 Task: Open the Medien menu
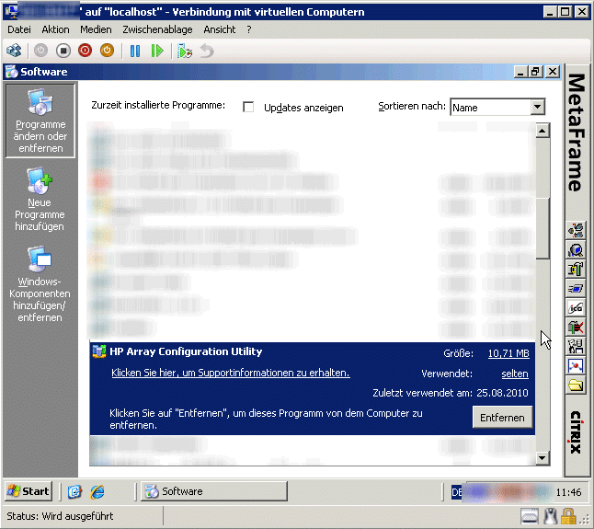(x=96, y=29)
